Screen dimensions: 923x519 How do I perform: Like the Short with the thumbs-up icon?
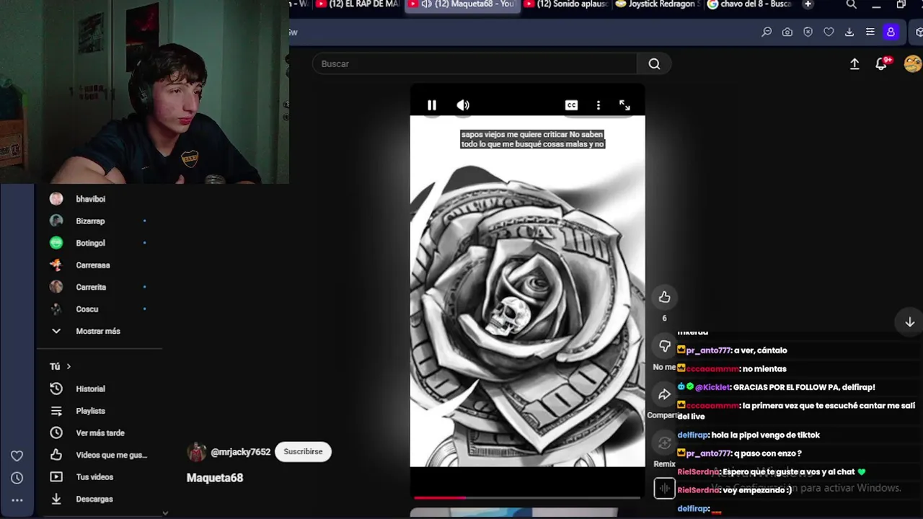[664, 297]
